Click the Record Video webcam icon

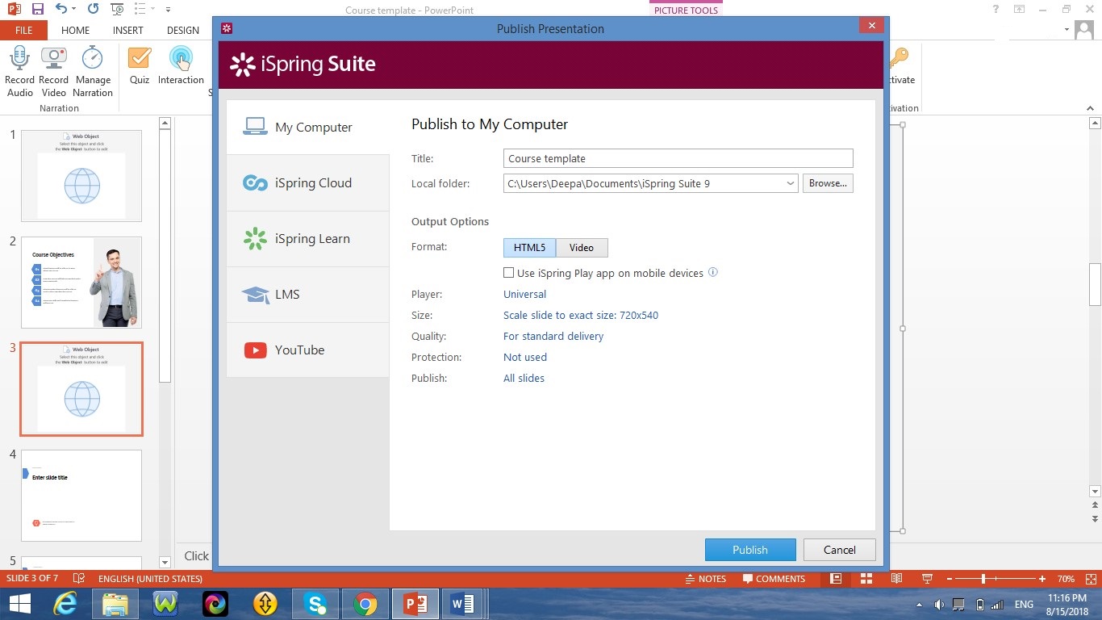tap(53, 58)
